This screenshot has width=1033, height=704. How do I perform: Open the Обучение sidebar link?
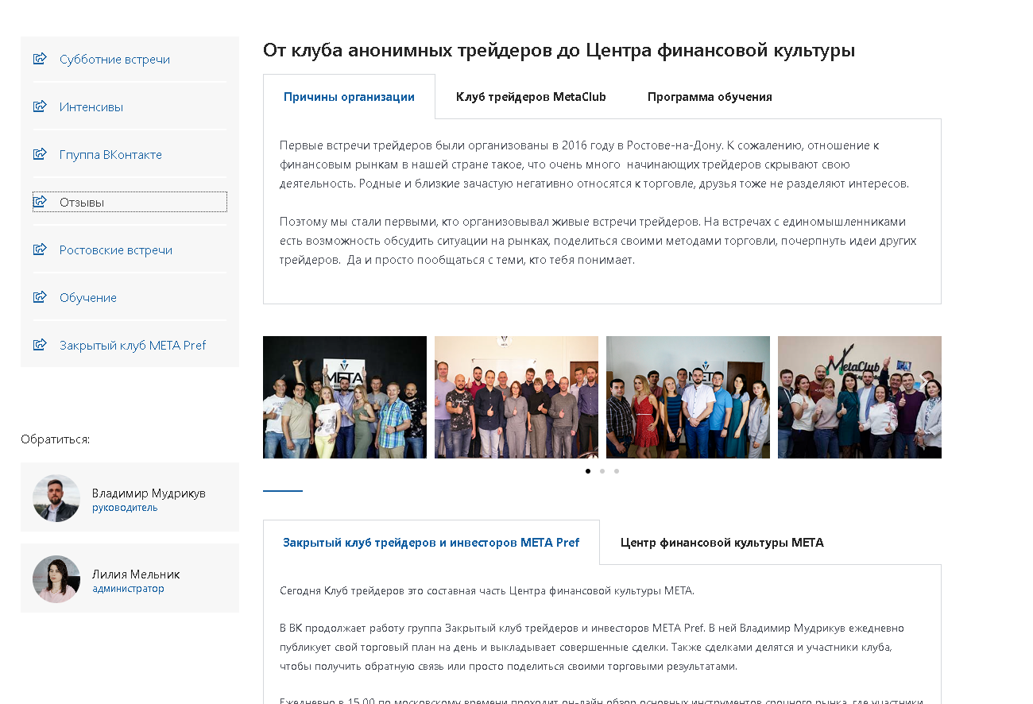(88, 298)
